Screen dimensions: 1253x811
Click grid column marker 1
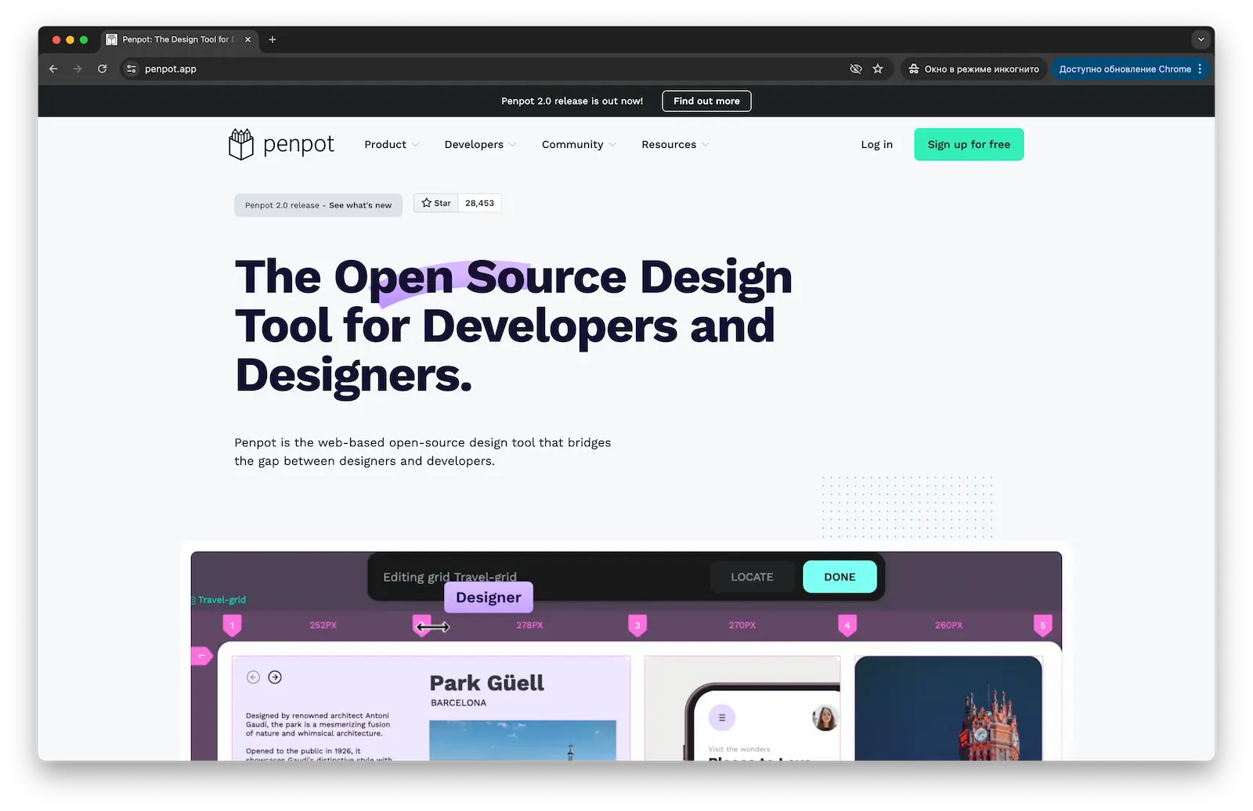(x=233, y=625)
